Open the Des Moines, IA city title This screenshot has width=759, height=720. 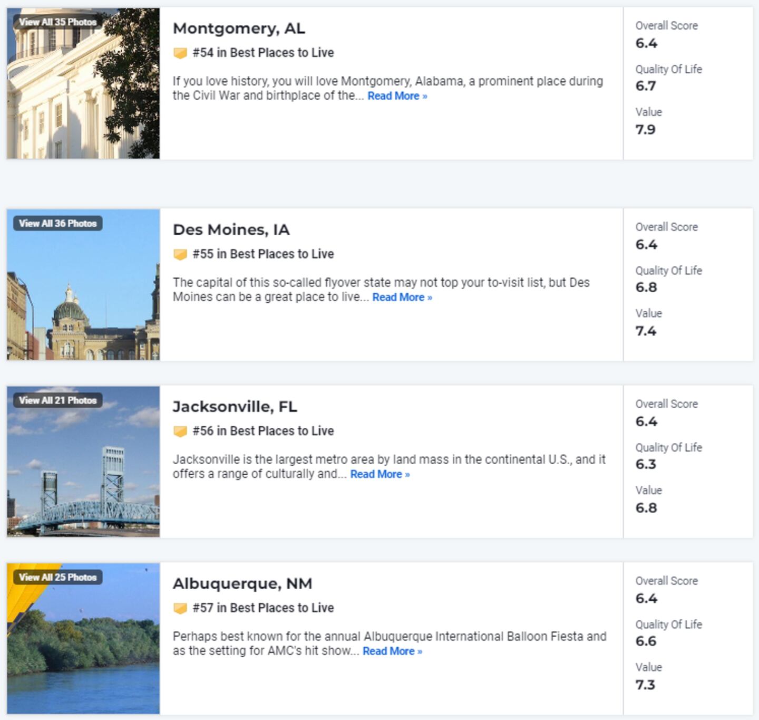(231, 230)
